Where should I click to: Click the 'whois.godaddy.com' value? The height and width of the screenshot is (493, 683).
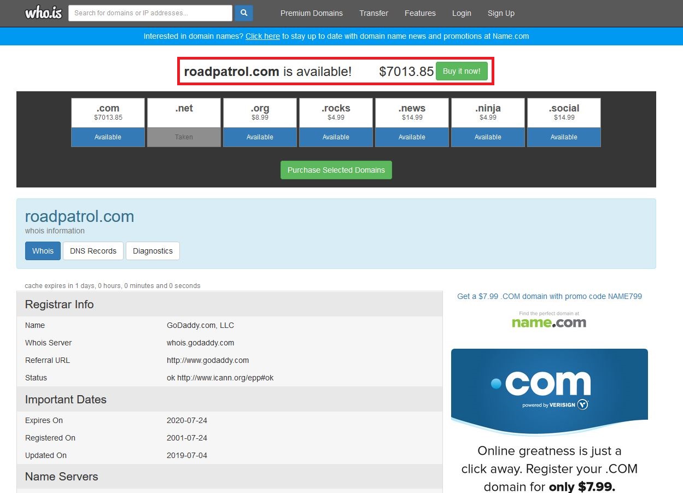[200, 343]
